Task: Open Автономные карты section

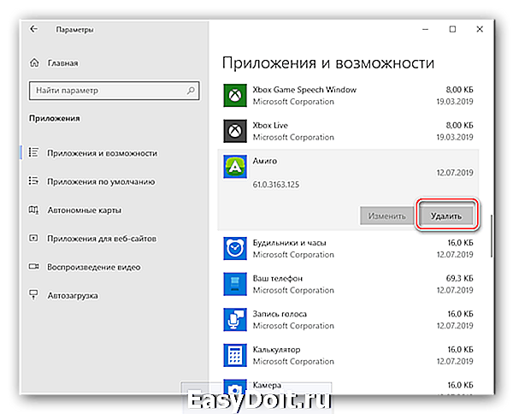Action: coord(85,210)
